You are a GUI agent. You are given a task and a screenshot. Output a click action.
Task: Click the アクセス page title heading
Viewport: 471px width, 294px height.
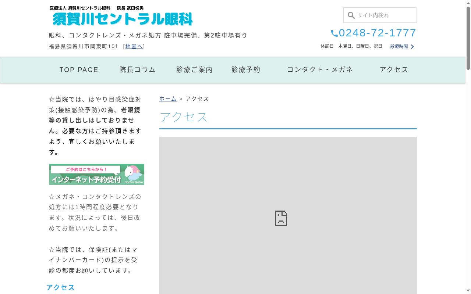184,117
